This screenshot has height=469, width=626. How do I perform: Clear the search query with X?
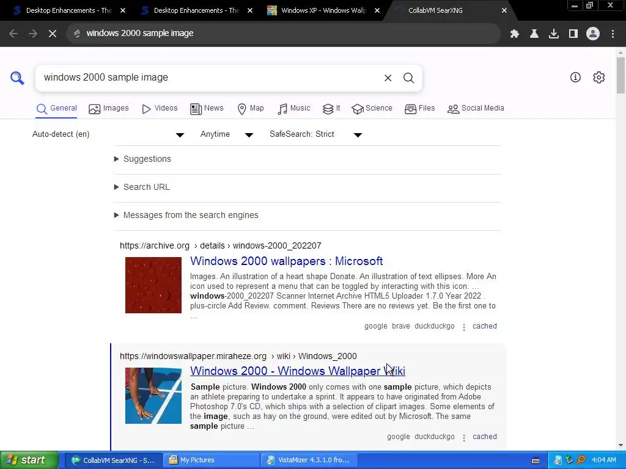pyautogui.click(x=388, y=78)
